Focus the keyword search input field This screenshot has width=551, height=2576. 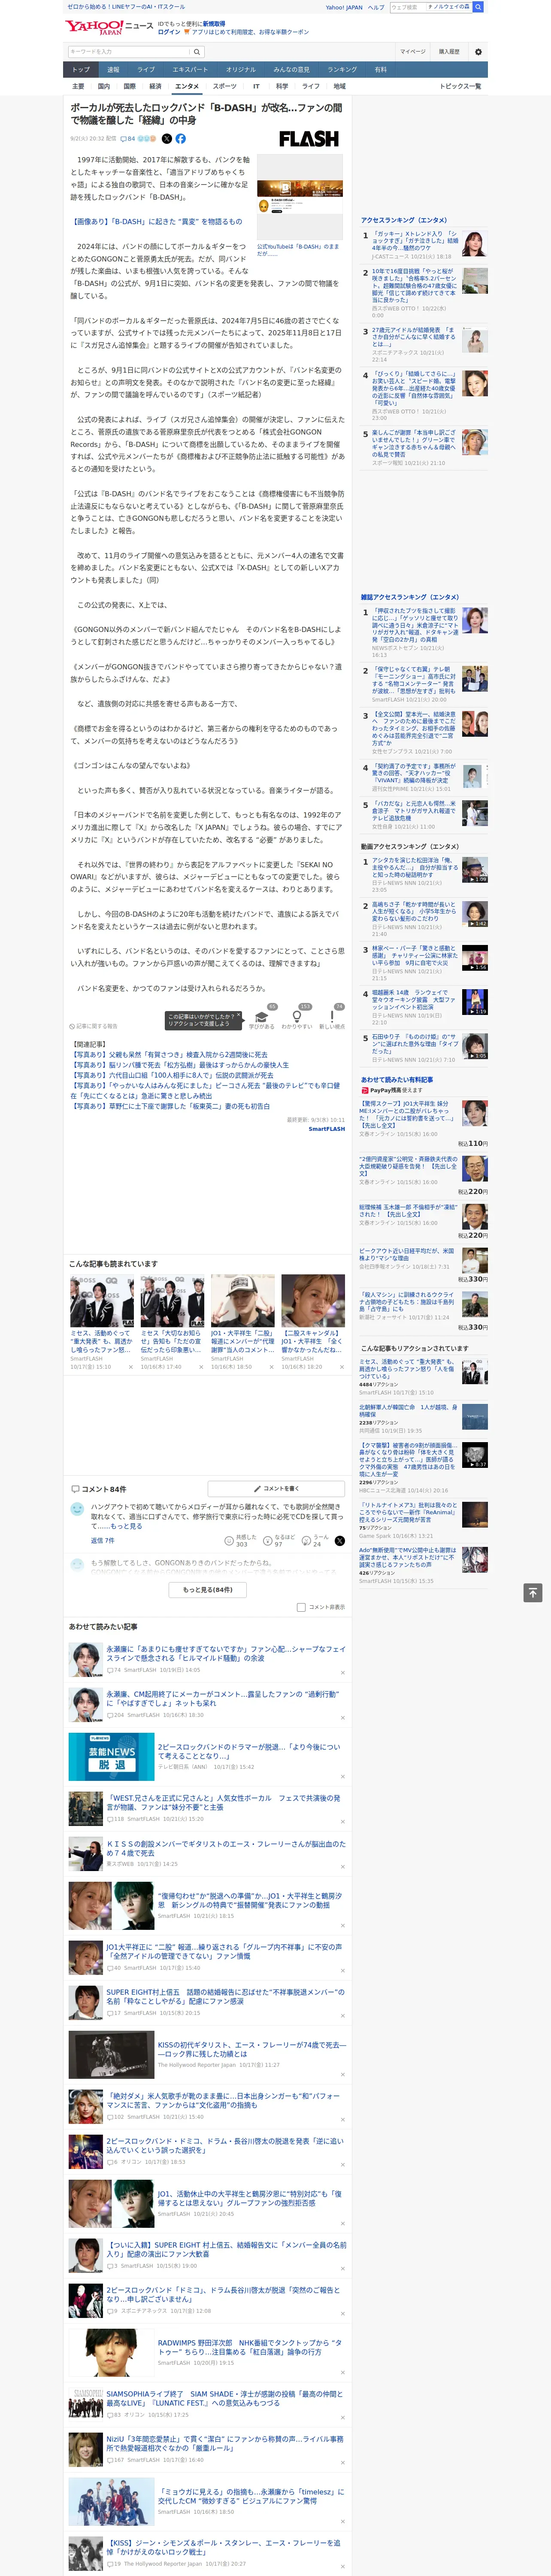129,52
